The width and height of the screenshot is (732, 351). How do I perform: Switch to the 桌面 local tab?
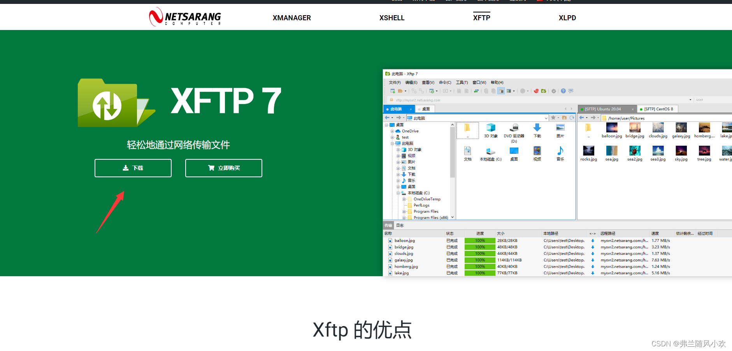pyautogui.click(x=425, y=109)
